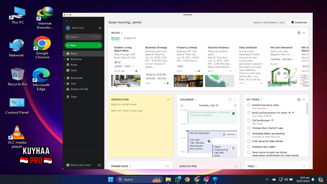Open Tags widget more options menu

pyautogui.click(x=304, y=166)
